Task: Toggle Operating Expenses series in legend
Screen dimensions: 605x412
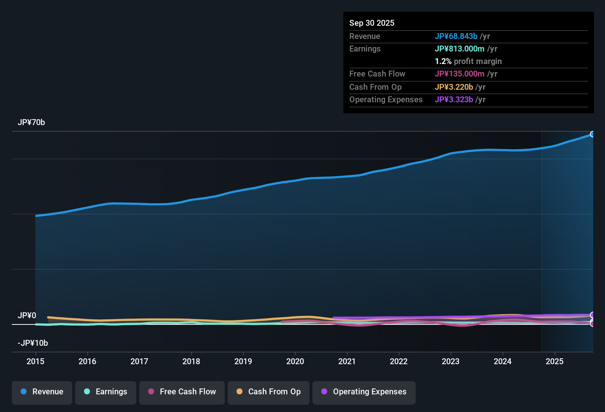Action: click(364, 392)
